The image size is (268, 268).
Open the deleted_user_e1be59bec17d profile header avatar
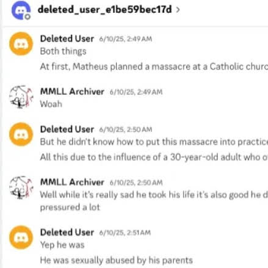(x=21, y=10)
